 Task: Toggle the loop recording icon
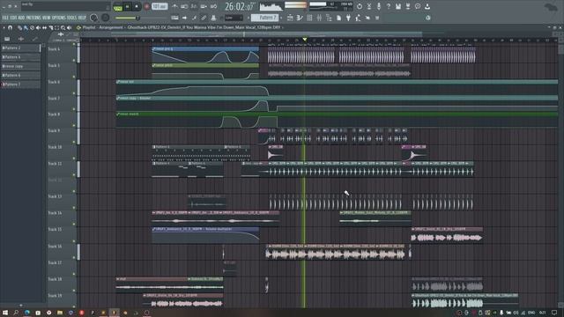tap(213, 6)
